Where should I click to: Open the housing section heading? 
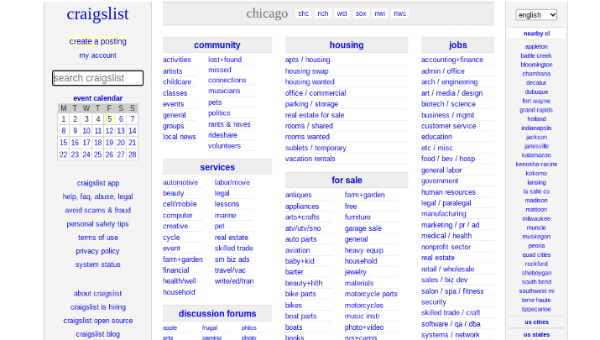(347, 44)
